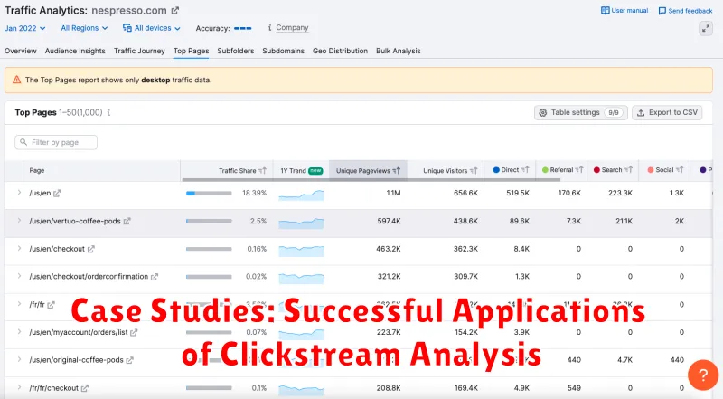Click the 519.5K direct traffic cell
Screen dimensions: 723x399
tap(518, 193)
